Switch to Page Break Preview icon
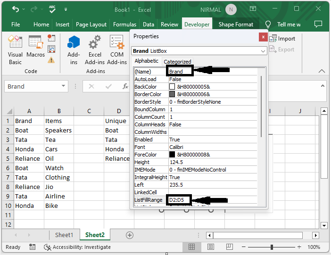 point(229,247)
